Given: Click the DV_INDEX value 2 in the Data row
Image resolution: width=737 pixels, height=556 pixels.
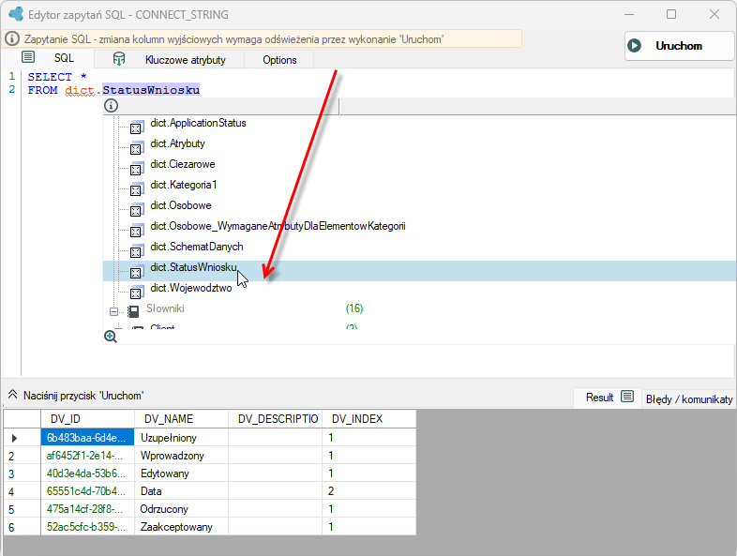Looking at the screenshot, I should pyautogui.click(x=369, y=490).
